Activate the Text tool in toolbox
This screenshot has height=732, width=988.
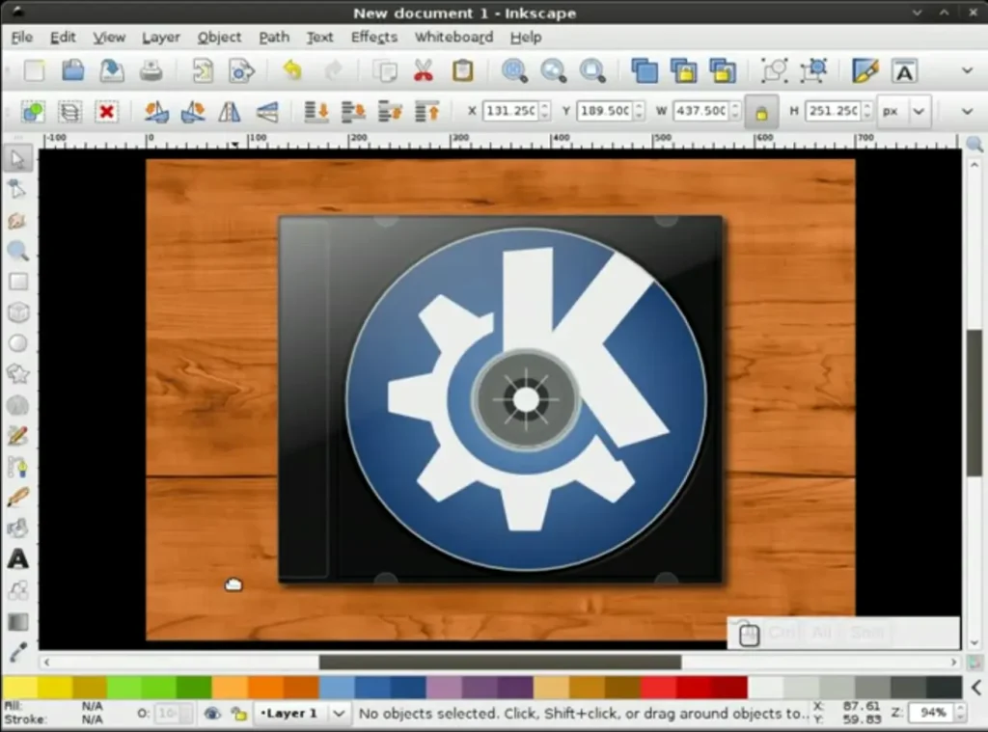coord(17,559)
